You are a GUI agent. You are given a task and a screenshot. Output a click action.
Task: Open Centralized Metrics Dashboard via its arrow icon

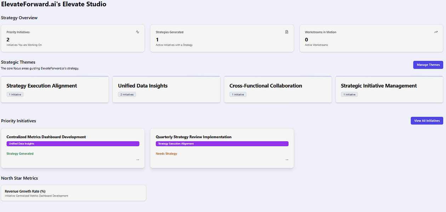[x=138, y=160]
